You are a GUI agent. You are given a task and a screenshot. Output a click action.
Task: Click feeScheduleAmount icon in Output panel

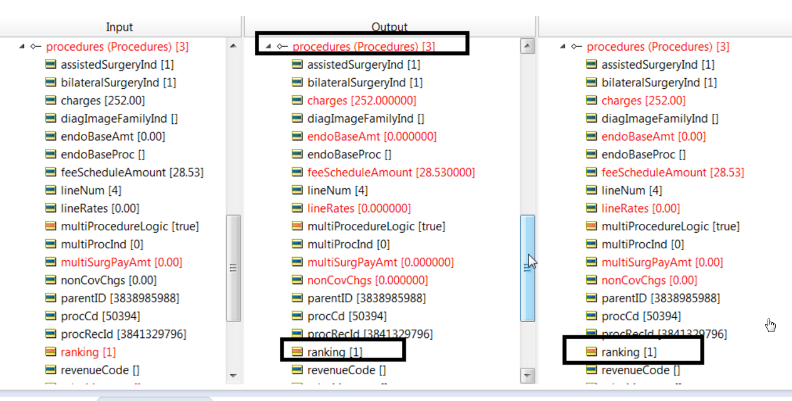(297, 173)
